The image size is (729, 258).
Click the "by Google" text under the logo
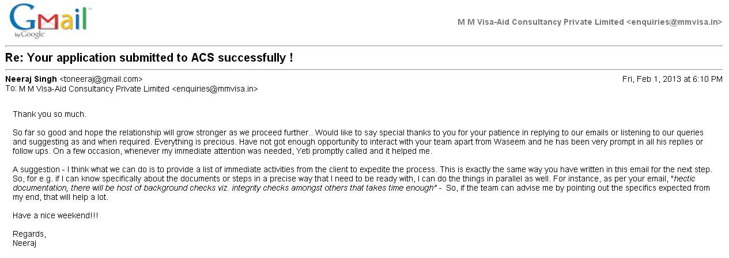[x=30, y=35]
